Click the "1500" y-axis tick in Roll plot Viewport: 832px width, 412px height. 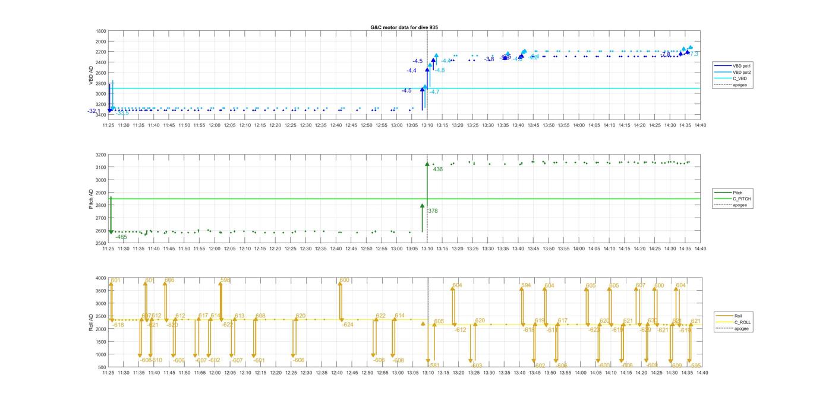click(x=101, y=342)
